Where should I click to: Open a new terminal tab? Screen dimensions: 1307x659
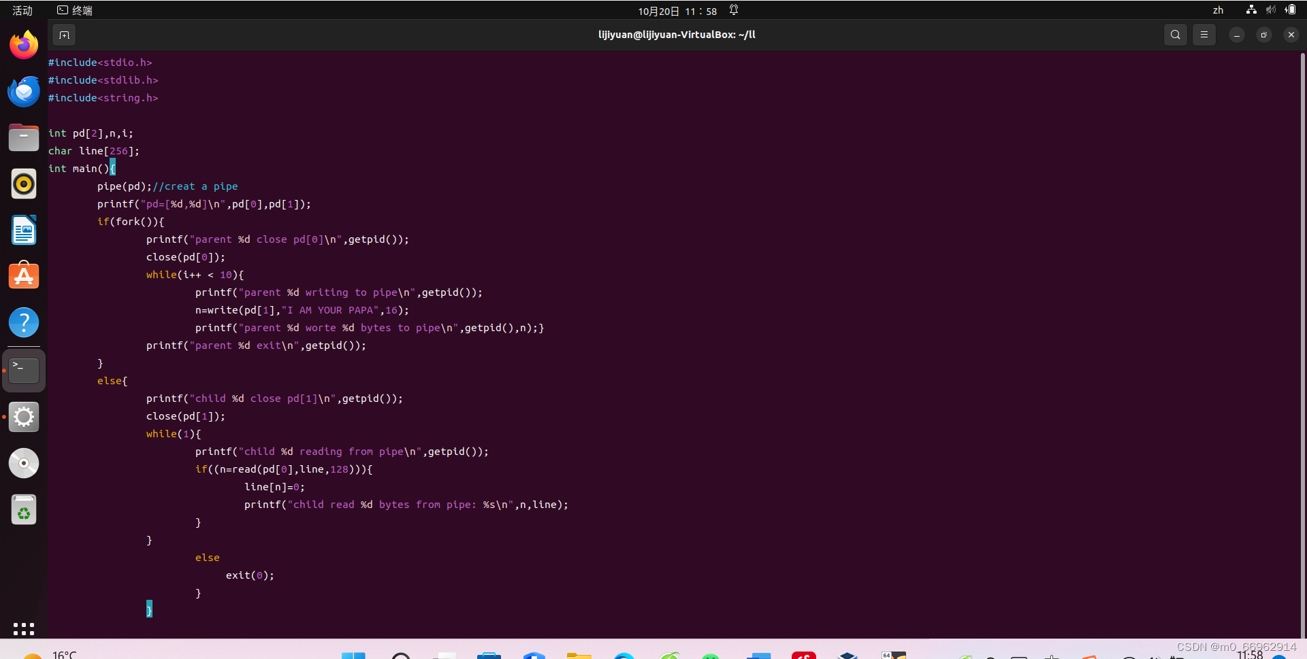[64, 35]
